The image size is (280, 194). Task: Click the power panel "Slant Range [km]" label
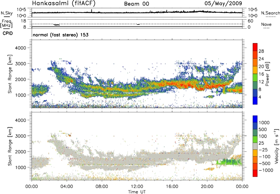click(x=10, y=74)
